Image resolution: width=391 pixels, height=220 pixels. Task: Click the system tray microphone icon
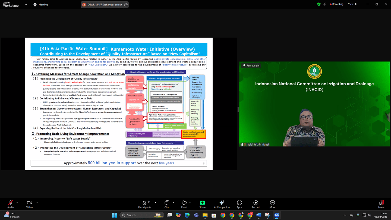[x=358, y=215]
